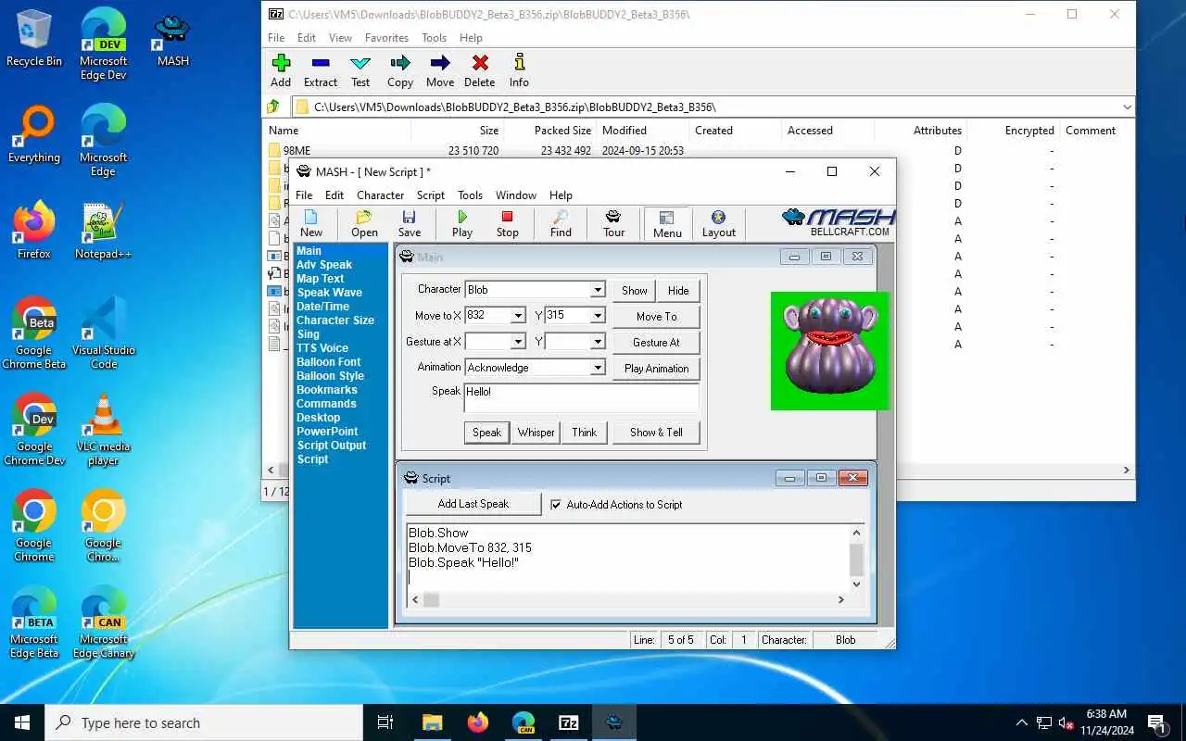Open the MASH Character menu
The height and width of the screenshot is (741, 1186).
click(380, 195)
